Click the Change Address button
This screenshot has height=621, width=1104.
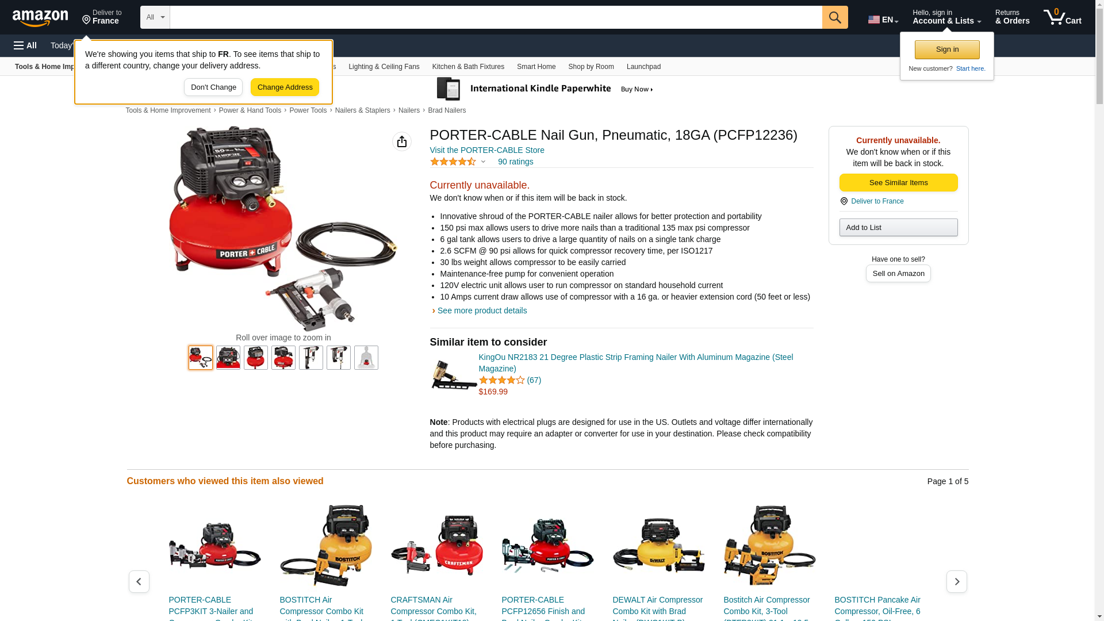(x=285, y=87)
